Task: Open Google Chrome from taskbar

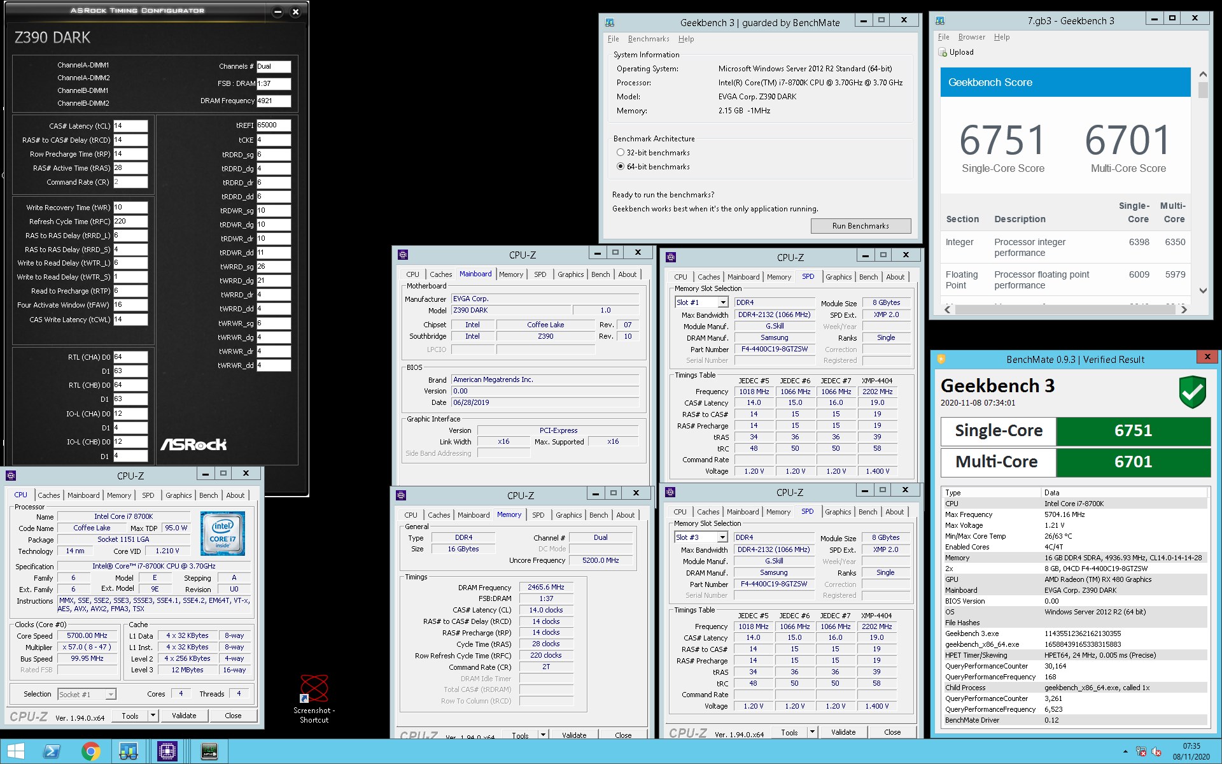Action: 90,752
